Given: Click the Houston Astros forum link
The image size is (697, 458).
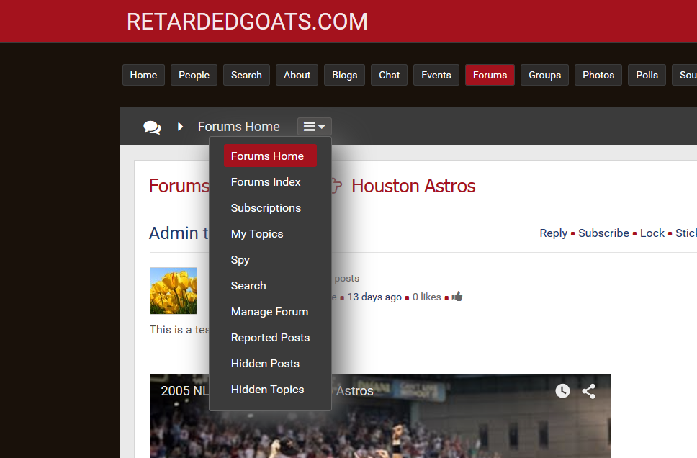Looking at the screenshot, I should pyautogui.click(x=413, y=186).
